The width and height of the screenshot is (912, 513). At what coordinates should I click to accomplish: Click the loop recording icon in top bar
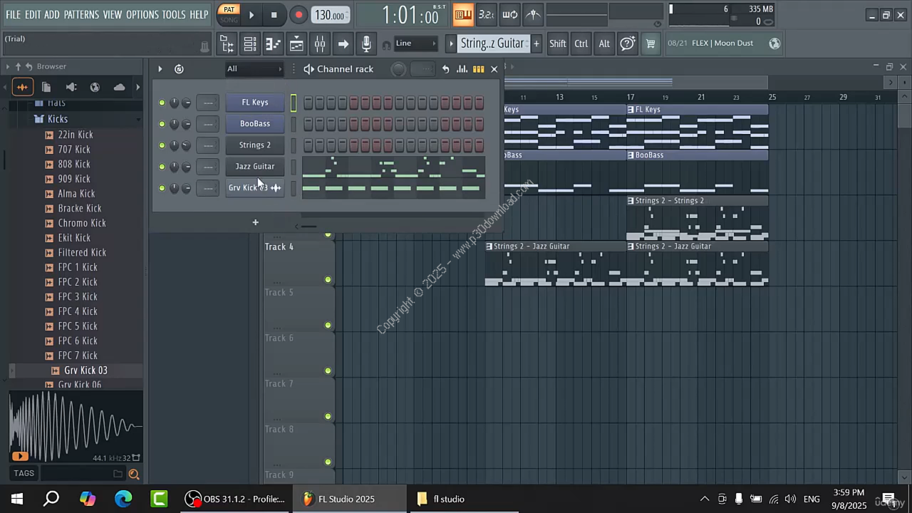(x=509, y=14)
